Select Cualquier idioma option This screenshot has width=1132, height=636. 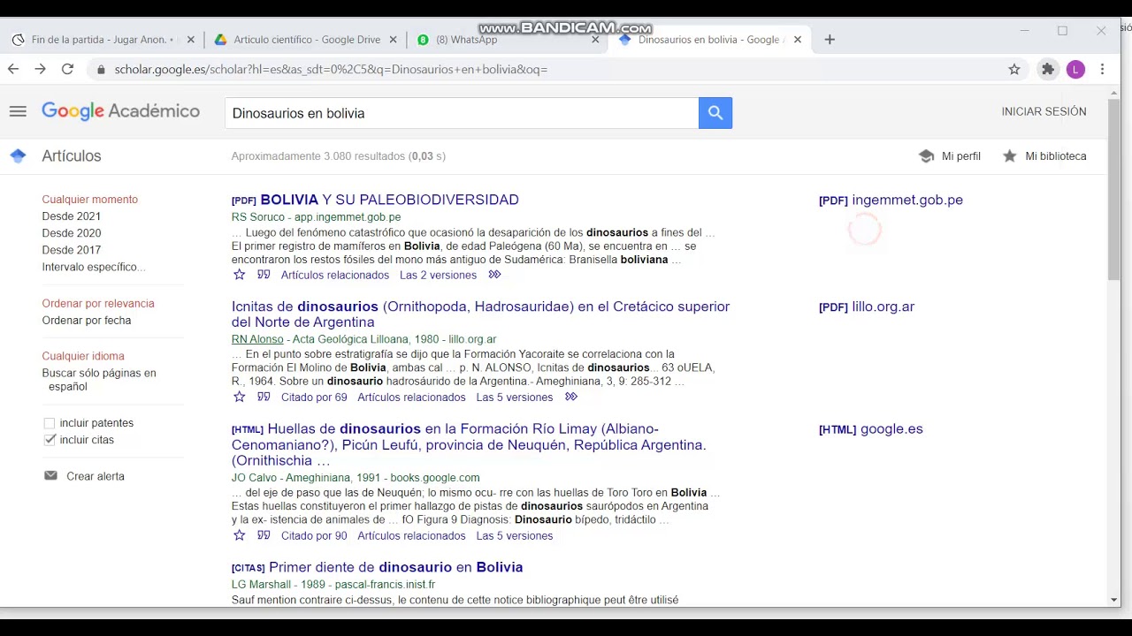[x=82, y=356]
